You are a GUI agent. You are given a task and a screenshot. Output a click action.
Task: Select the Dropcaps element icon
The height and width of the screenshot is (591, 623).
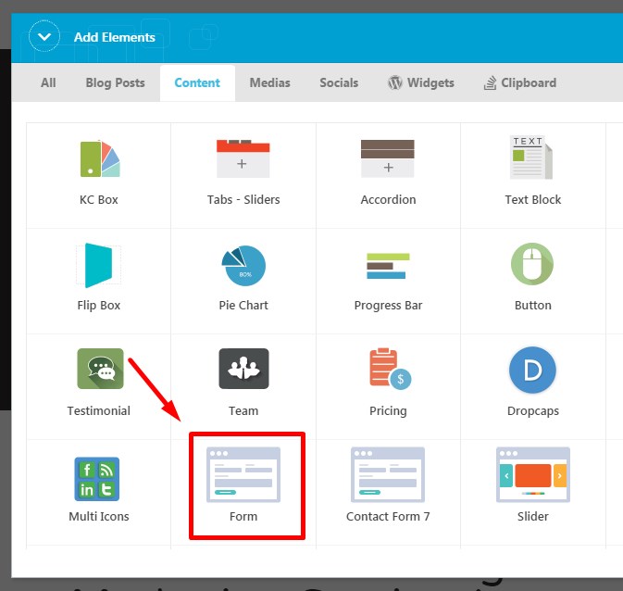tap(532, 370)
